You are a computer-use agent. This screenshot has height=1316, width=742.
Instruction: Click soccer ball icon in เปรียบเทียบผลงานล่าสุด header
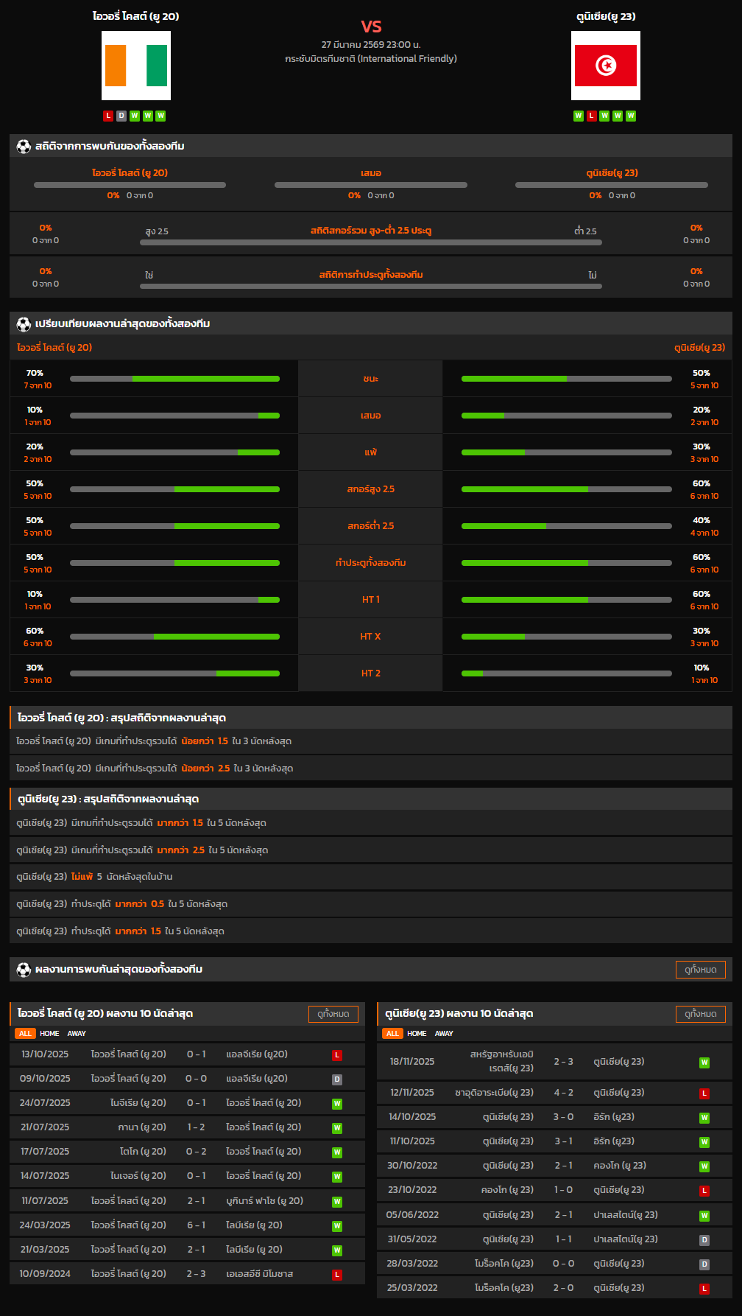(x=24, y=324)
